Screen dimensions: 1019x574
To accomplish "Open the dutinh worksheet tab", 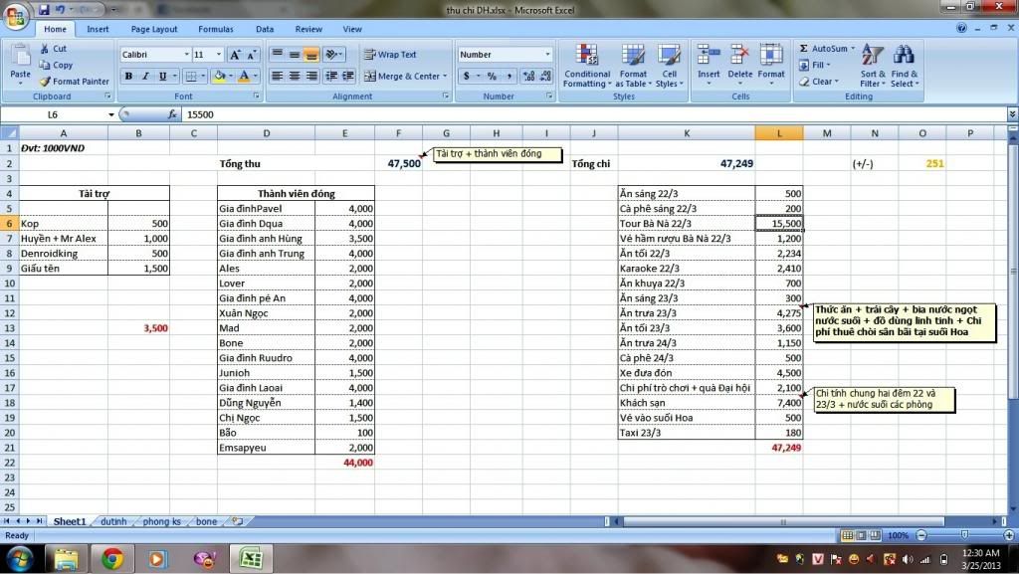I will coord(113,521).
